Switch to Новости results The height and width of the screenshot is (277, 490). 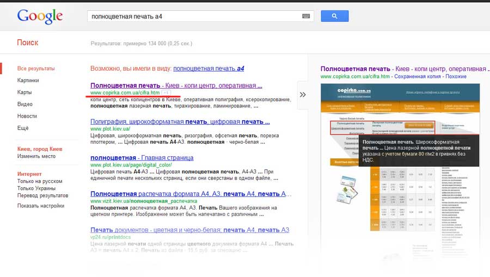point(27,116)
